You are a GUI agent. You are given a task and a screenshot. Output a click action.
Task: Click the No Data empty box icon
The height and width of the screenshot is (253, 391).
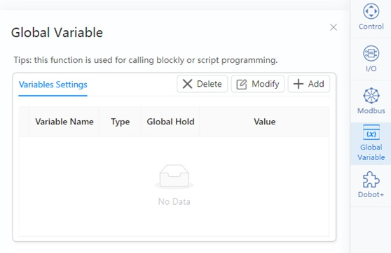[174, 176]
